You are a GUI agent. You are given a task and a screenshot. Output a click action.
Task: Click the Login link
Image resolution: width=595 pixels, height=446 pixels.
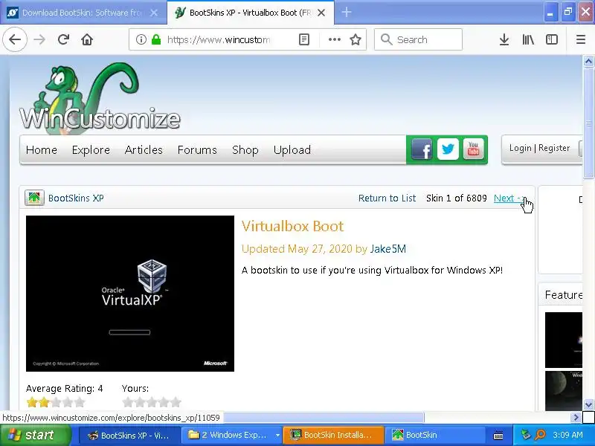[520, 148]
